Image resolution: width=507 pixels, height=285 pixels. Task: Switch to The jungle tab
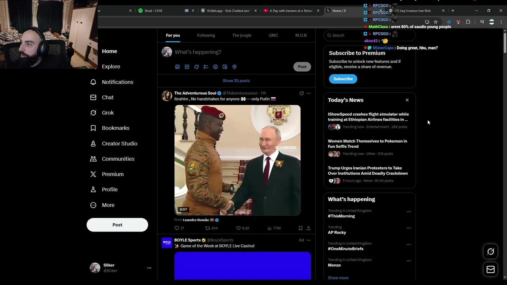242,35
